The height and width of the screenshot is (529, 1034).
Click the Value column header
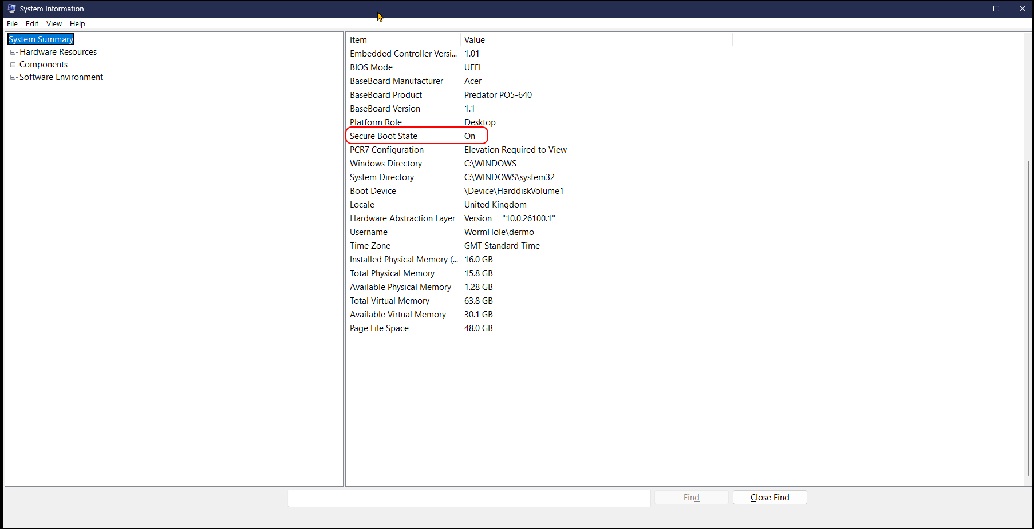pyautogui.click(x=595, y=40)
